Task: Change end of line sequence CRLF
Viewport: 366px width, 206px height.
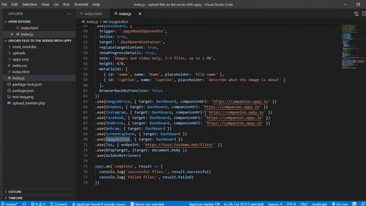Action: pos(304,204)
